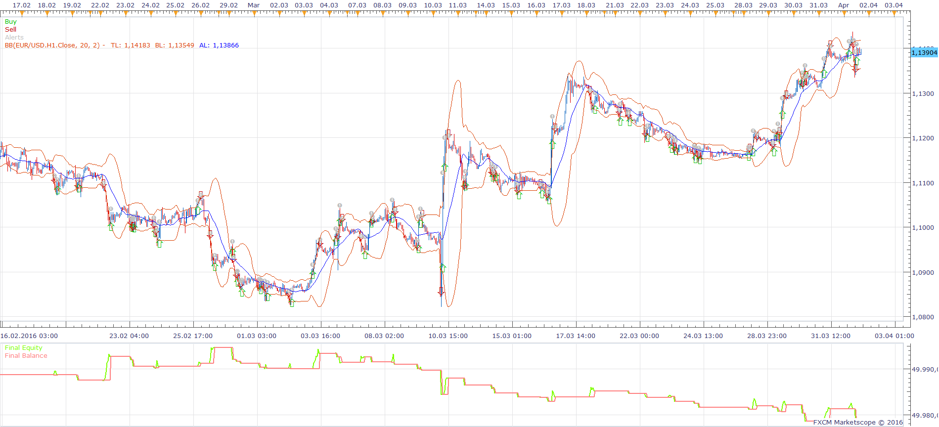Click the 1,0900 price axis label
The width and height of the screenshot is (939, 427).
[x=923, y=273]
